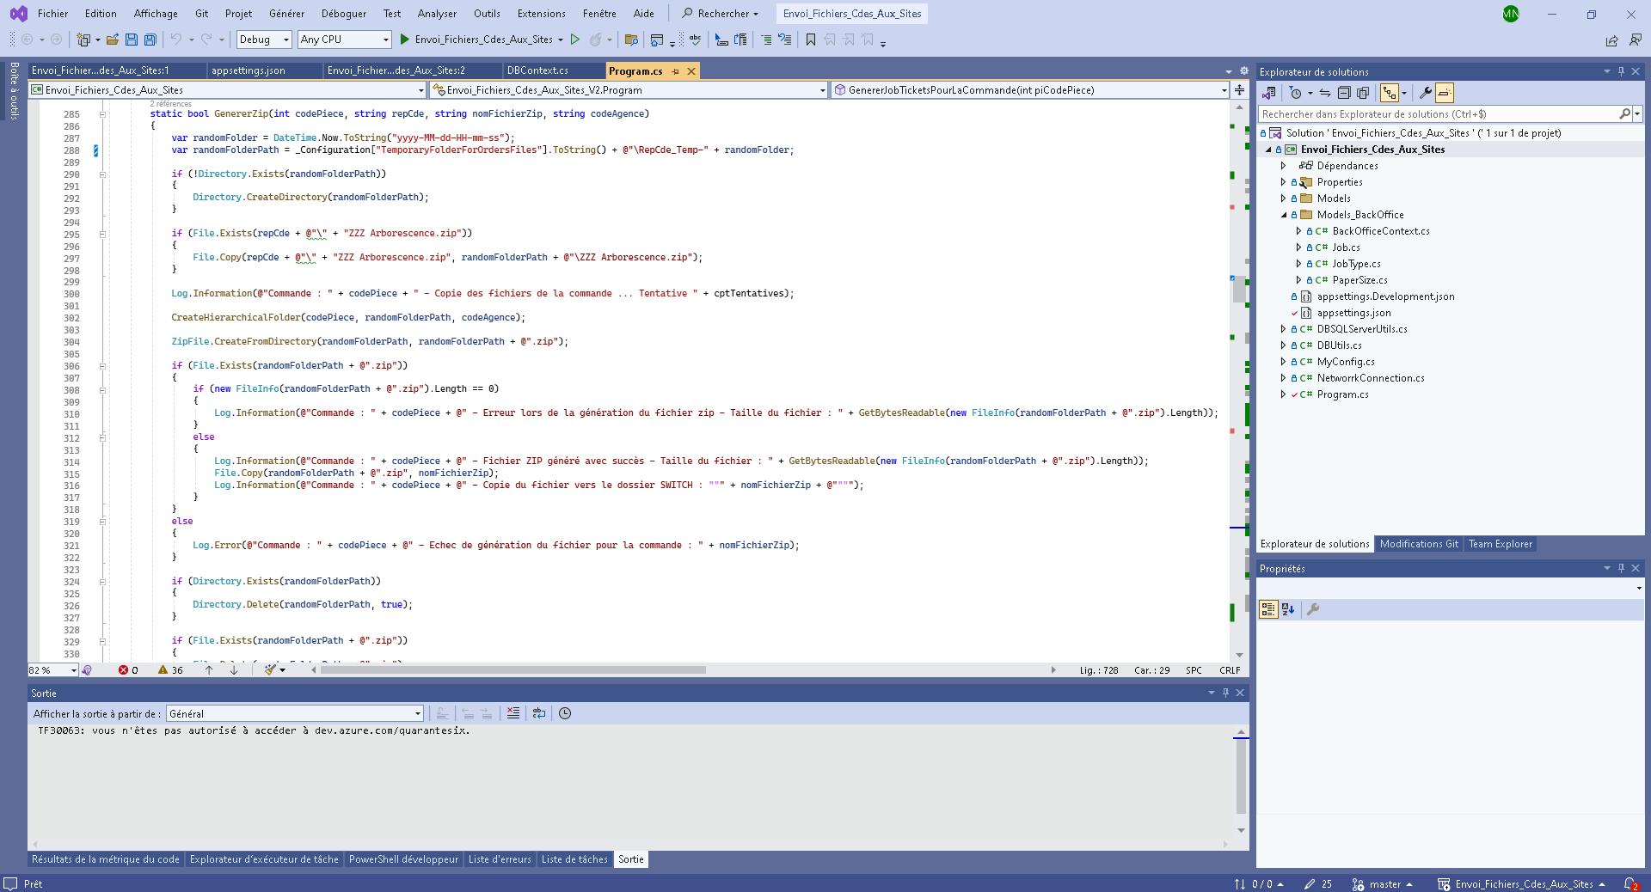Screen dimensions: 1651x892
Task: Switch to the Modifications Git tab
Action: [1418, 544]
